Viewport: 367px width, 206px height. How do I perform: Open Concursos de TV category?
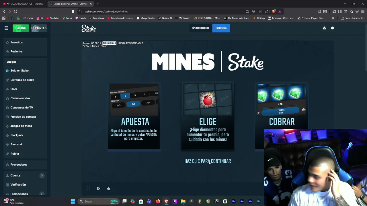(x=22, y=108)
